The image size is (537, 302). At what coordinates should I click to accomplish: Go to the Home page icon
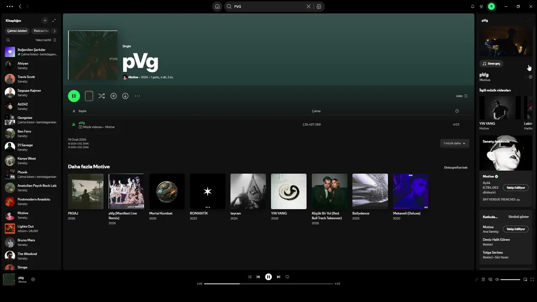pyautogui.click(x=217, y=6)
